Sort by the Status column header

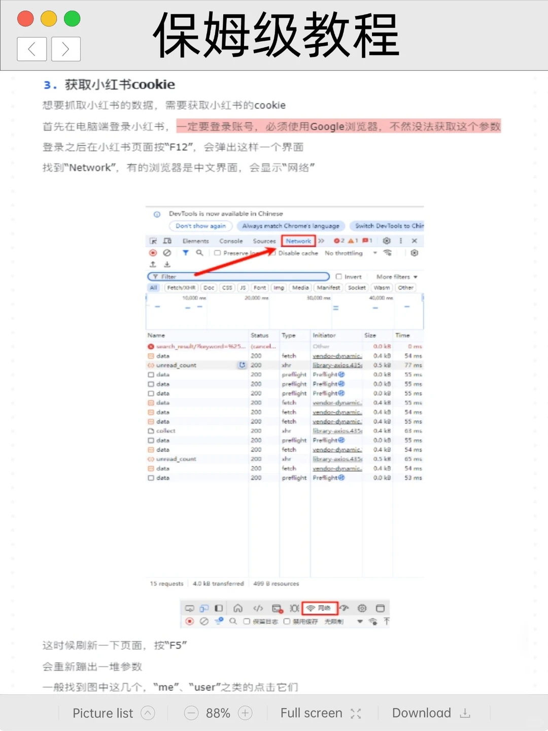coord(260,336)
